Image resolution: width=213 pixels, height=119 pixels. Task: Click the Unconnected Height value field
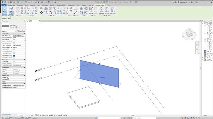pos(19,48)
